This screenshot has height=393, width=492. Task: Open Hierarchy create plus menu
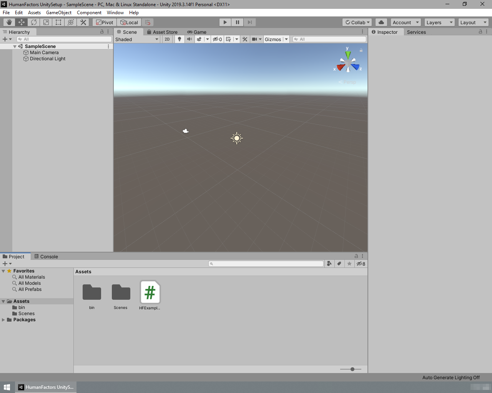(7, 39)
